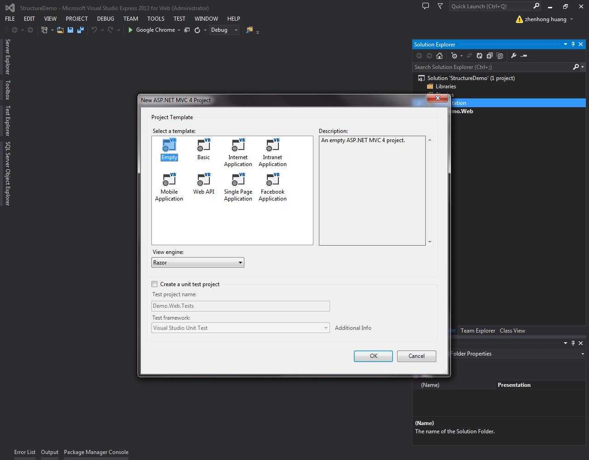This screenshot has height=460, width=589.
Task: Click the New Project toolbar icon
Action: [44, 30]
